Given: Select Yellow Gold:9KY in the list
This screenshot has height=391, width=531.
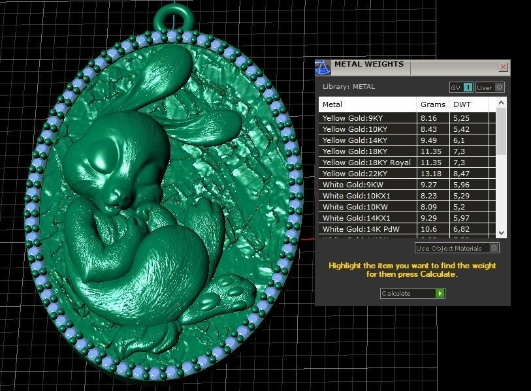Looking at the screenshot, I should pos(367,118).
